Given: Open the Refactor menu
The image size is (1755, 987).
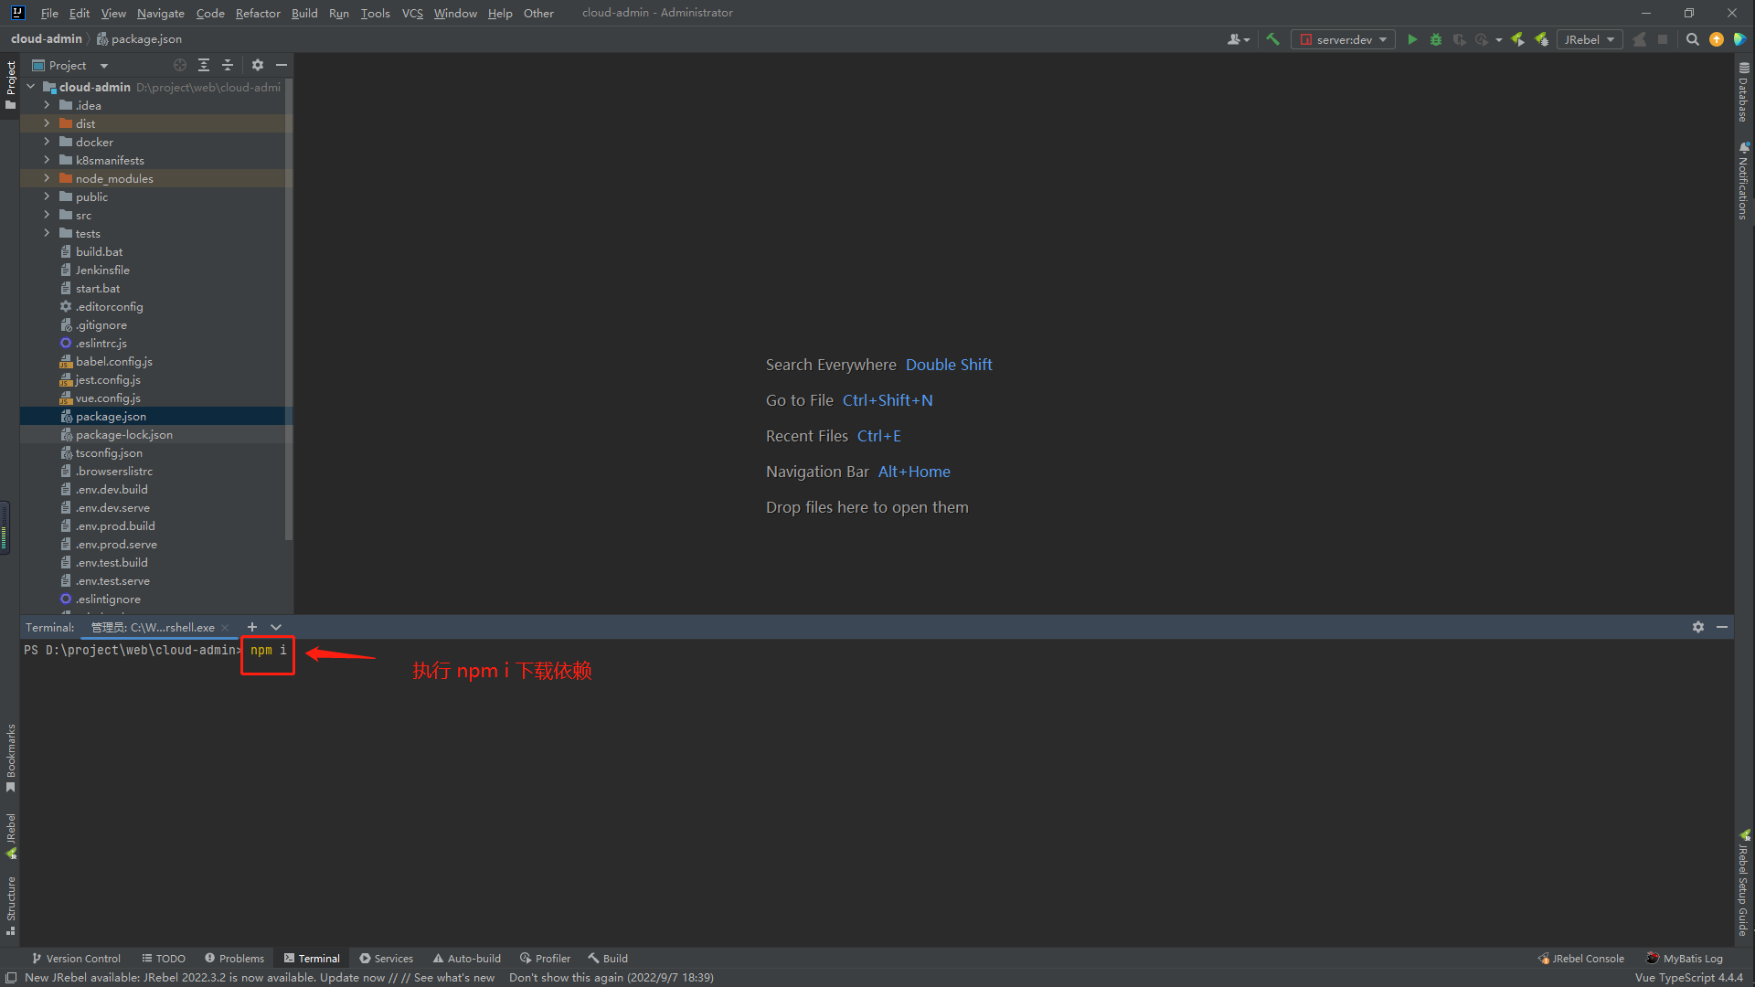Looking at the screenshot, I should pos(257,13).
